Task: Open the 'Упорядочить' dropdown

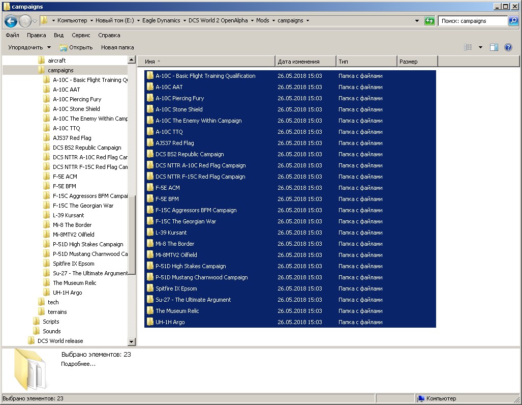Action: pos(29,47)
